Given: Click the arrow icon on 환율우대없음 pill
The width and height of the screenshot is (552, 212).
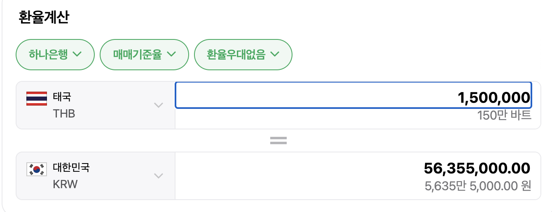Looking at the screenshot, I should (275, 54).
